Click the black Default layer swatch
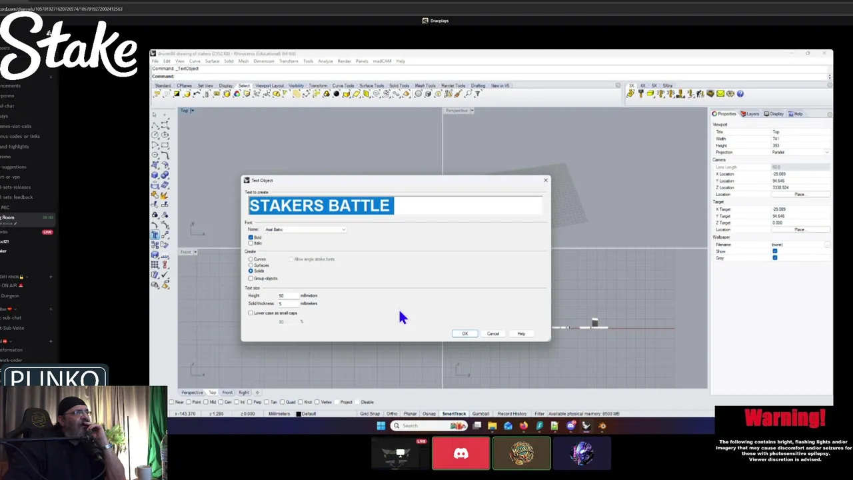Image resolution: width=853 pixels, height=480 pixels. (299, 414)
